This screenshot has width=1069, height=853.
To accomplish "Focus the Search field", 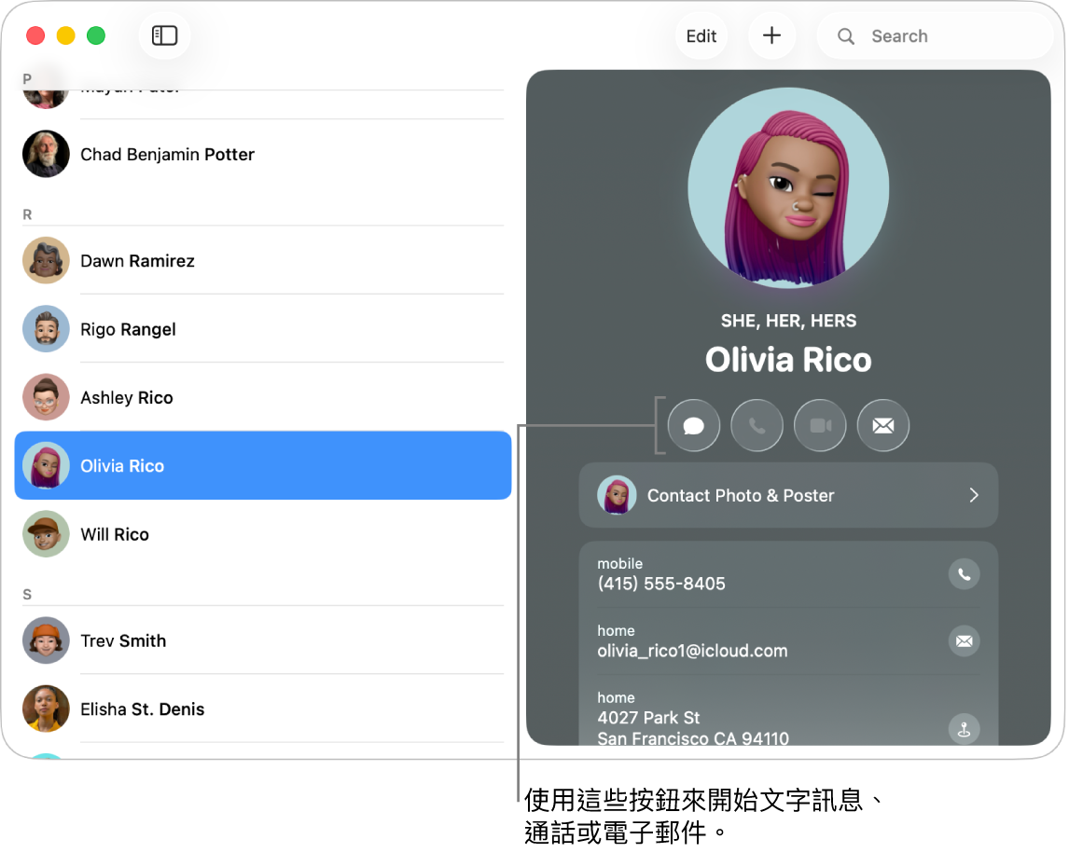I will pos(934,35).
